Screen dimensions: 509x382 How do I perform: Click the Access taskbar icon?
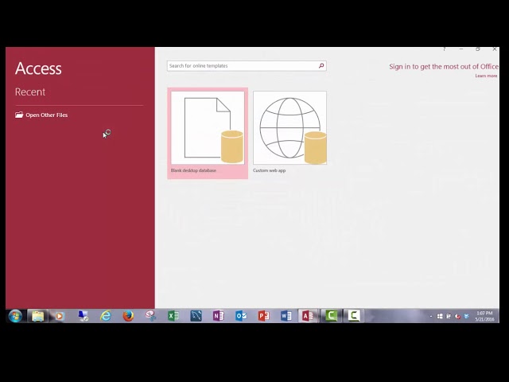point(308,316)
